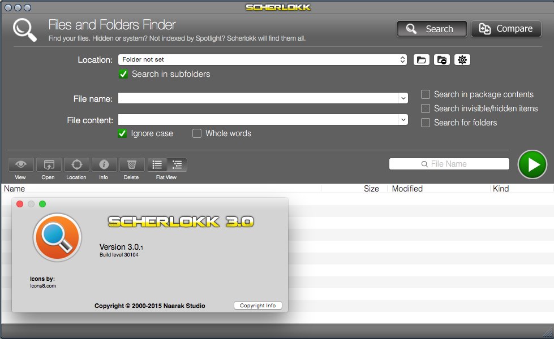Image resolution: width=554 pixels, height=339 pixels.
Task: Click the SCHERLOKK 3.0 logo text
Action: click(x=181, y=221)
